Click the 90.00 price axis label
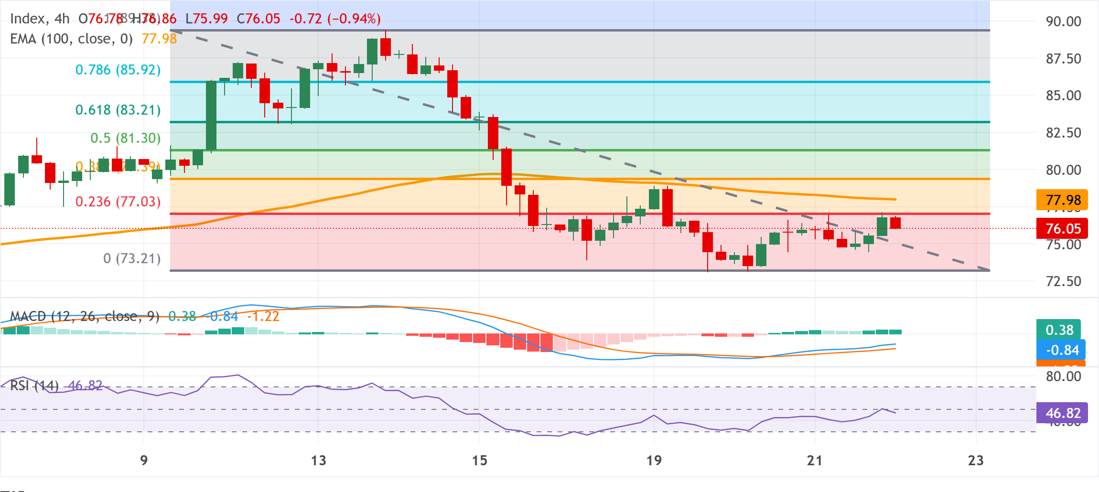 click(x=1063, y=21)
